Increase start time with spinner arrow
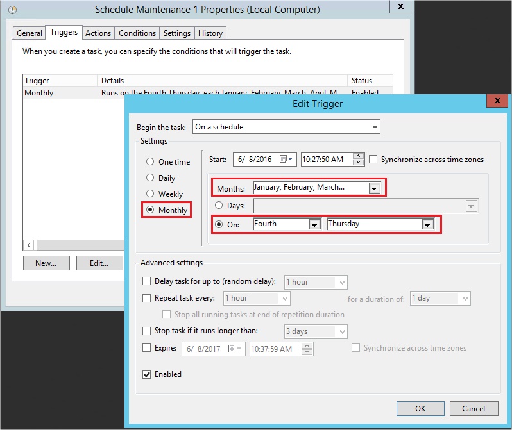Viewport: 512px width, 430px height. click(359, 156)
